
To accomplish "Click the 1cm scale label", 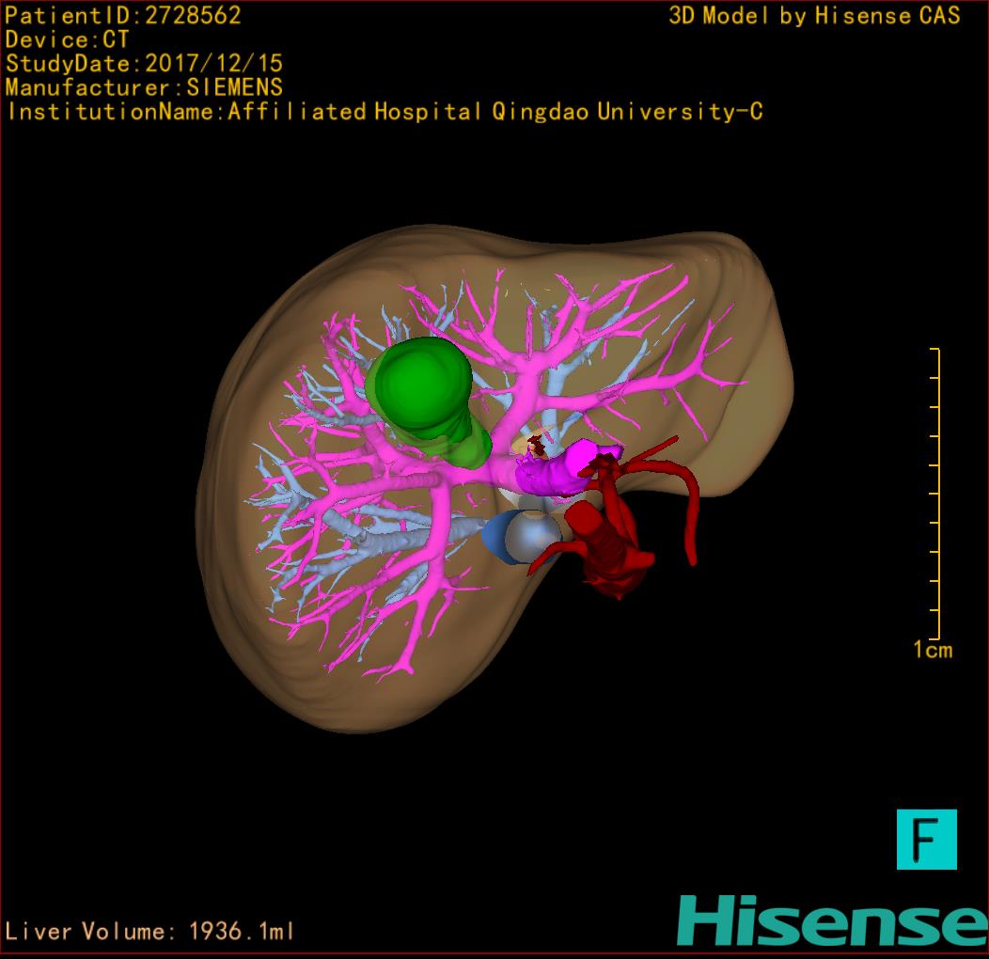I will (932, 650).
